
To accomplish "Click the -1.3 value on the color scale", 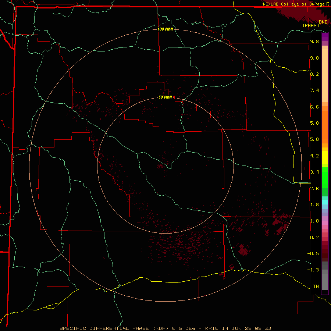I will coord(313,270).
